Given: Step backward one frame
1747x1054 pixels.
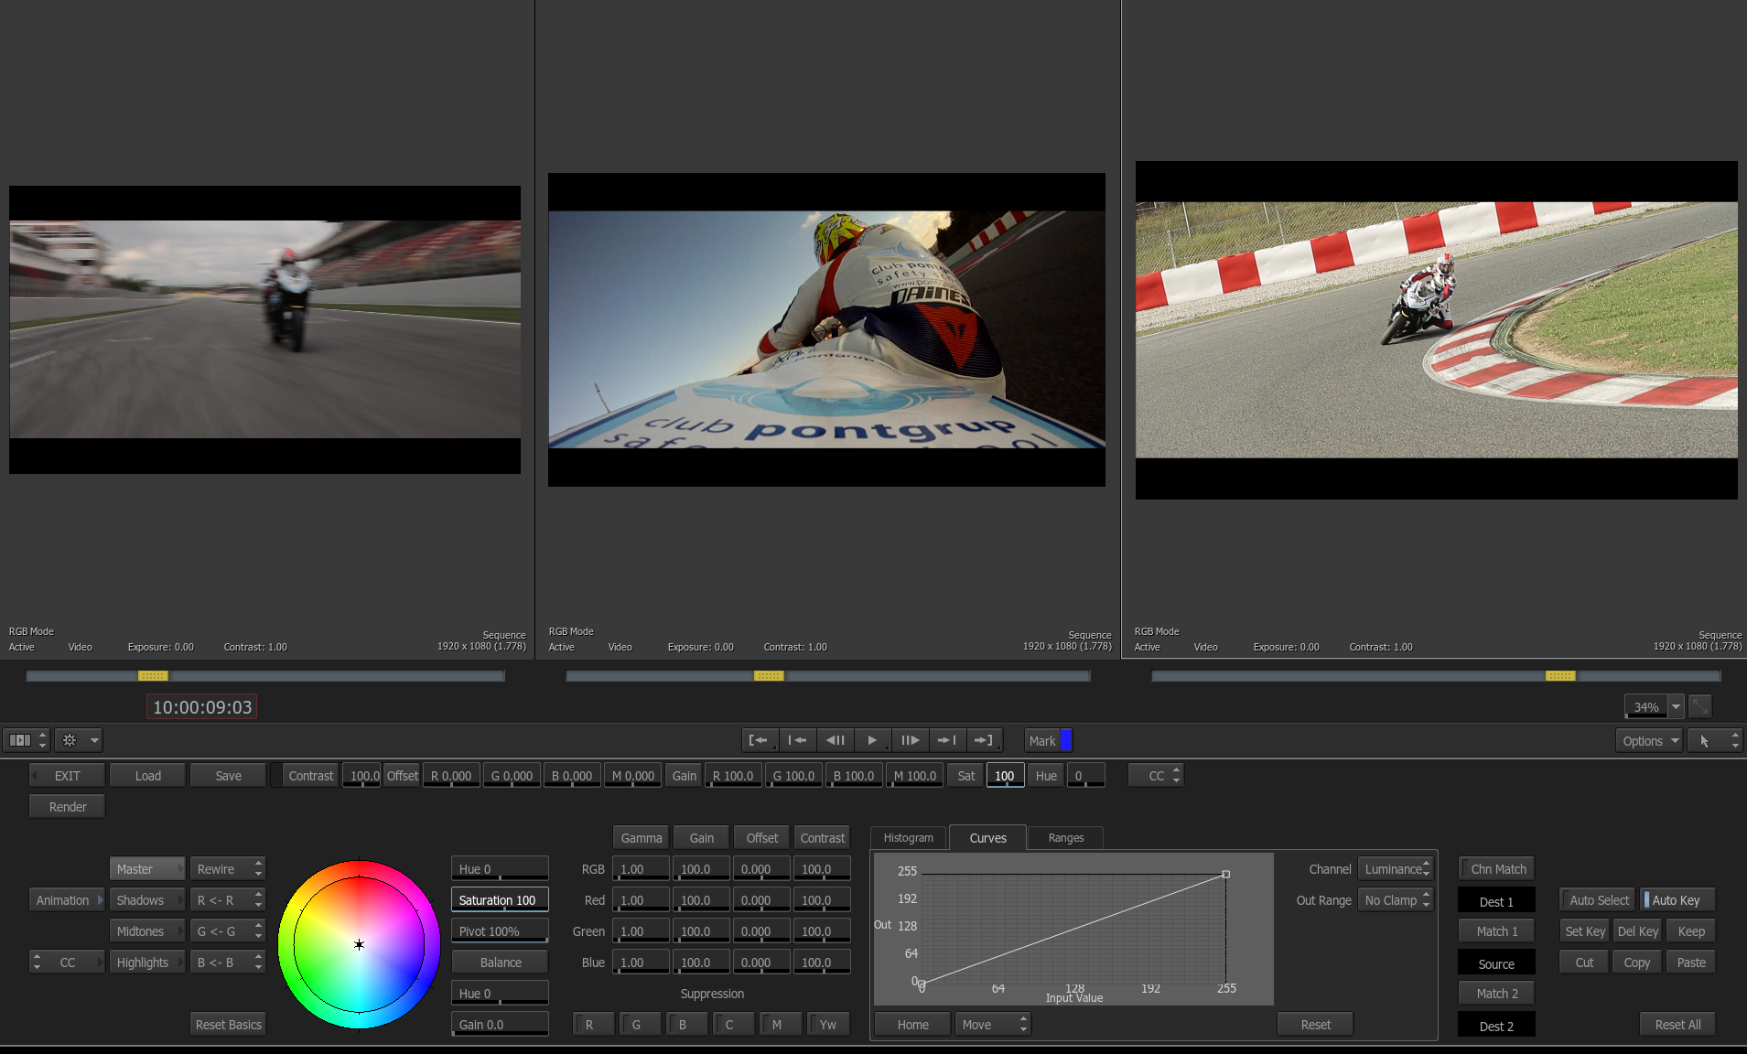Looking at the screenshot, I should [835, 740].
